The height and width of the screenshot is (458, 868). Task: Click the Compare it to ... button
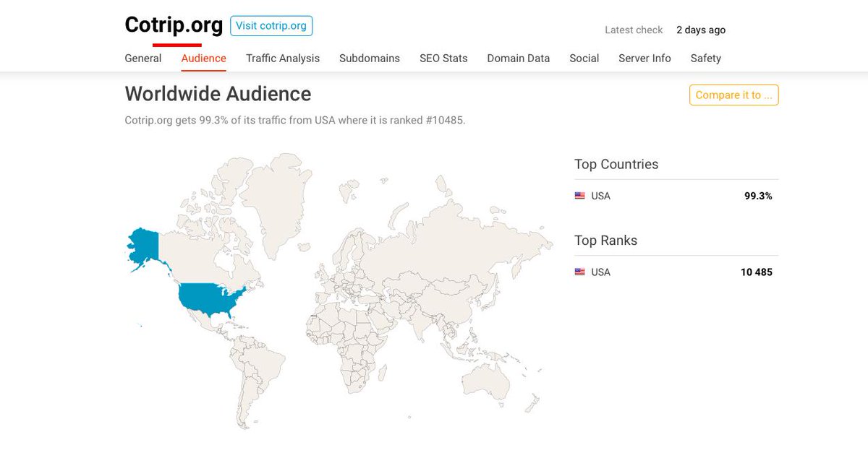coord(733,95)
